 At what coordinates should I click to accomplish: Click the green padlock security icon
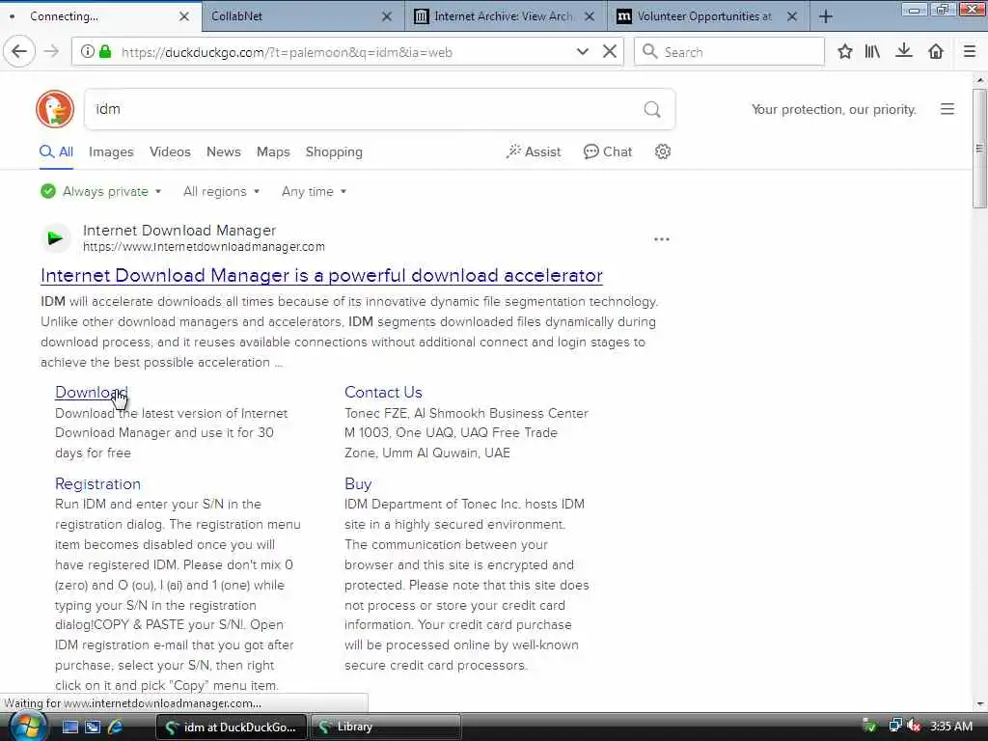[105, 52]
